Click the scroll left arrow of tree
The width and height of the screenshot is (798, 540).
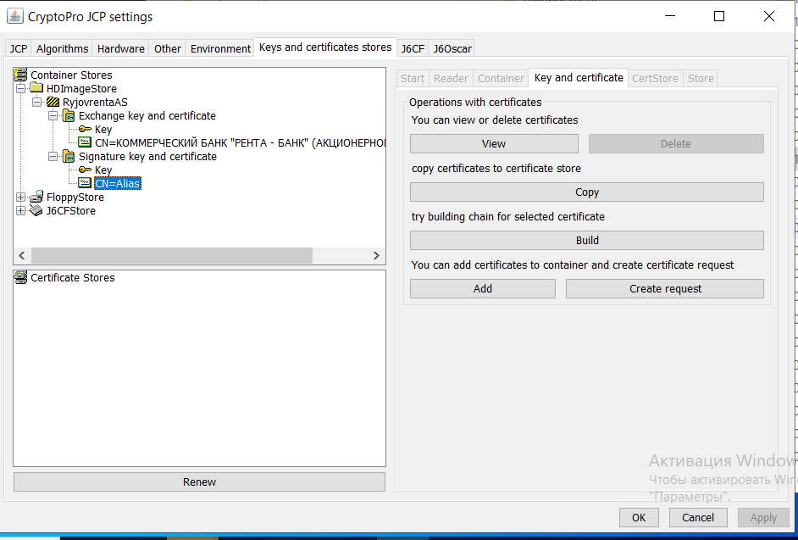[22, 255]
